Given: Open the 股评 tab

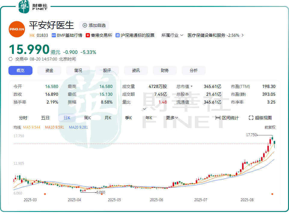Looking at the screenshot, I should tap(107, 70).
